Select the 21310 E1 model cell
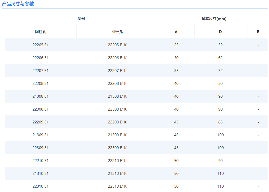This screenshot has width=269, height=192. tap(41, 173)
